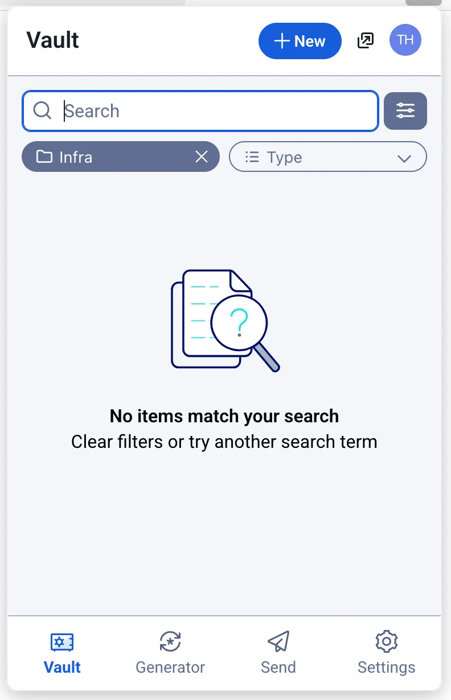
Task: Click the folder icon on the Infra chip
Action: (x=45, y=157)
